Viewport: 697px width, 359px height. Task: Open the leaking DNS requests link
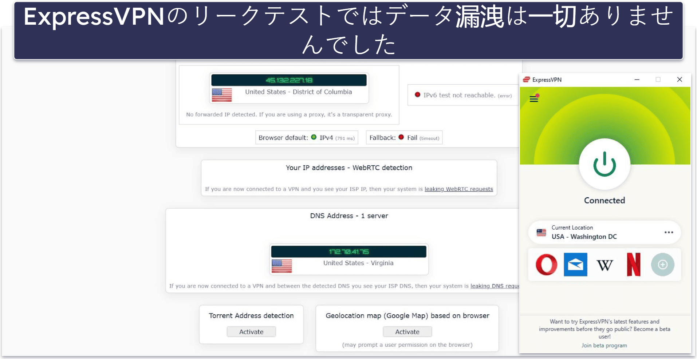495,286
